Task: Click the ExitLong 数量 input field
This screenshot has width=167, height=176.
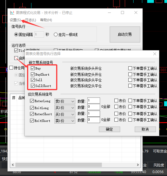Action: 94,107
